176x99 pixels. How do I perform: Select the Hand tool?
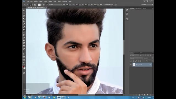(24, 60)
